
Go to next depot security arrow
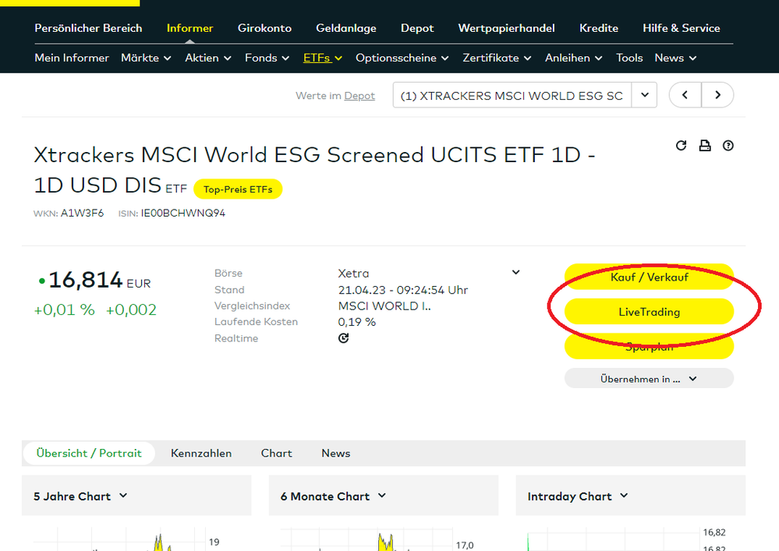point(717,95)
